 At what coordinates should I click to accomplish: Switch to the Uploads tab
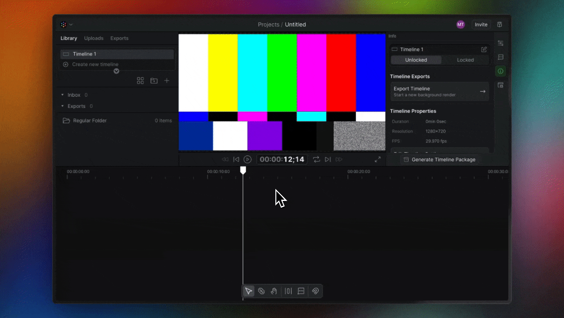pos(94,38)
